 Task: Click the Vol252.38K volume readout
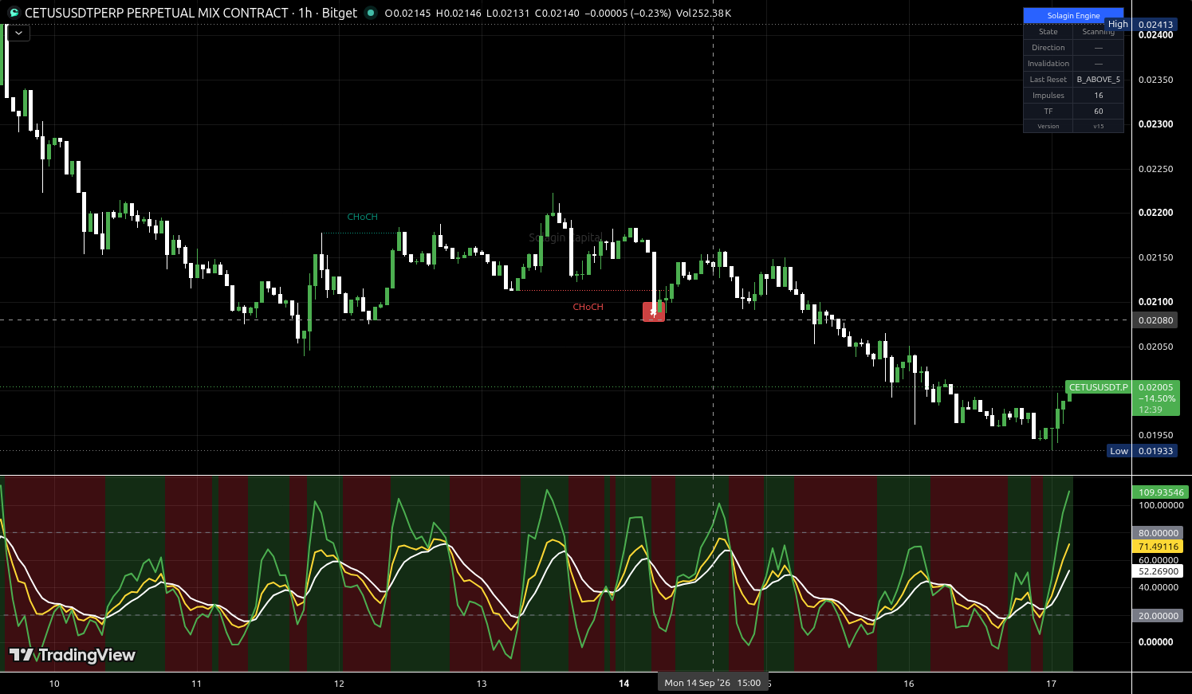(703, 13)
